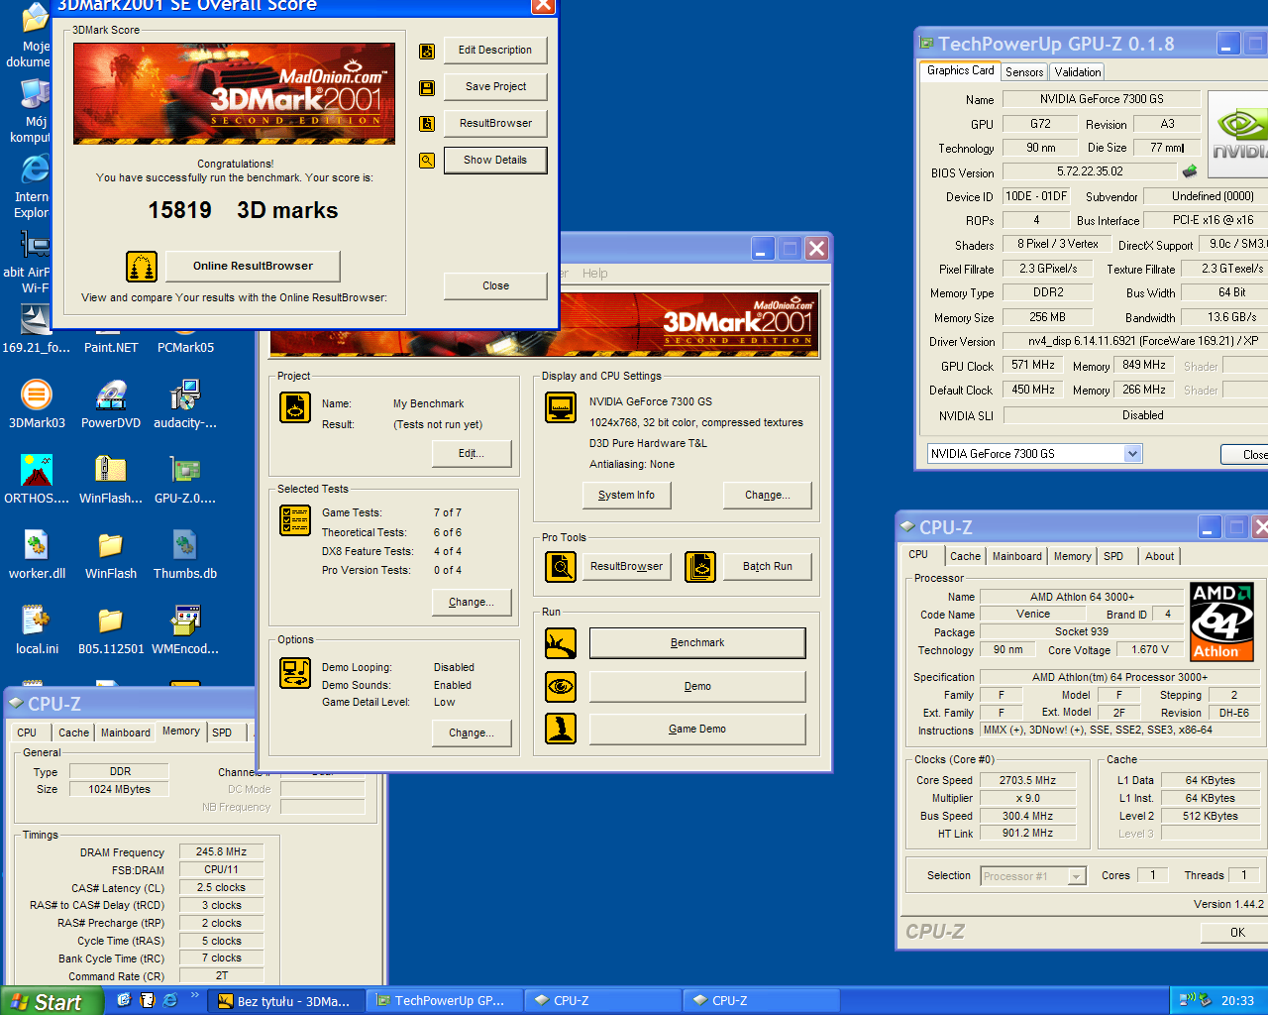This screenshot has width=1268, height=1015.
Task: Click the Windows Start button
Action: 52,1001
